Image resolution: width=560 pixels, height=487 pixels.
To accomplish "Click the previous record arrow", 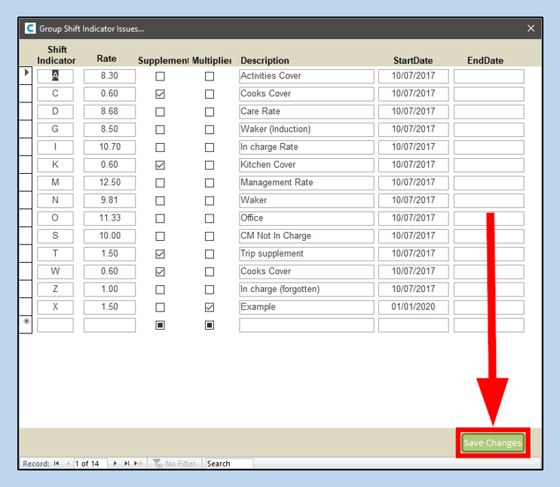I will (68, 464).
